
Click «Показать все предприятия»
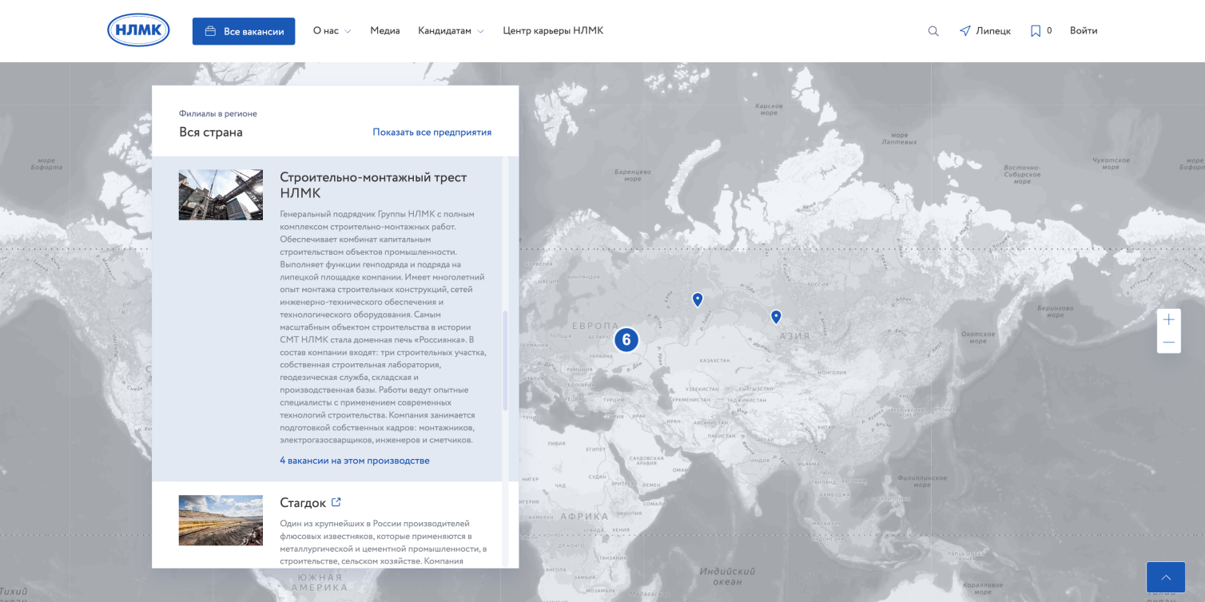pyautogui.click(x=432, y=132)
